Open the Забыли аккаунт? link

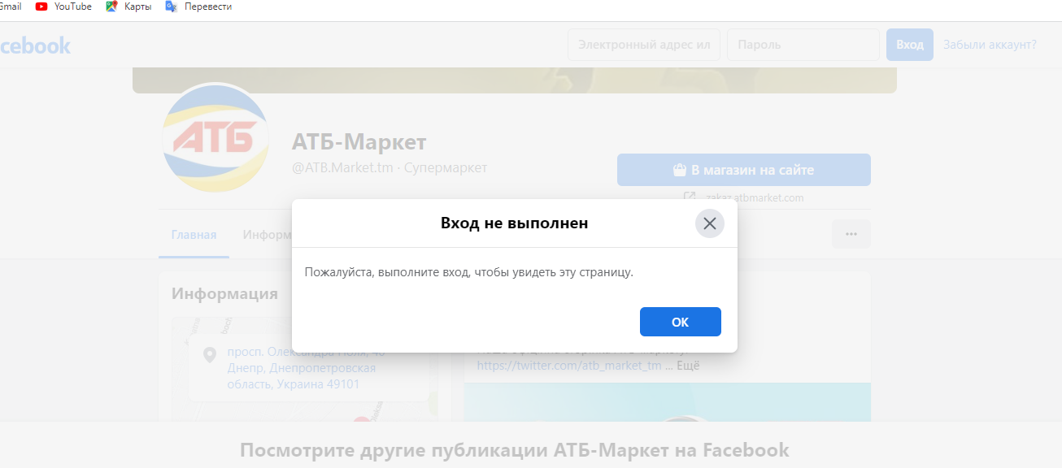coord(990,45)
